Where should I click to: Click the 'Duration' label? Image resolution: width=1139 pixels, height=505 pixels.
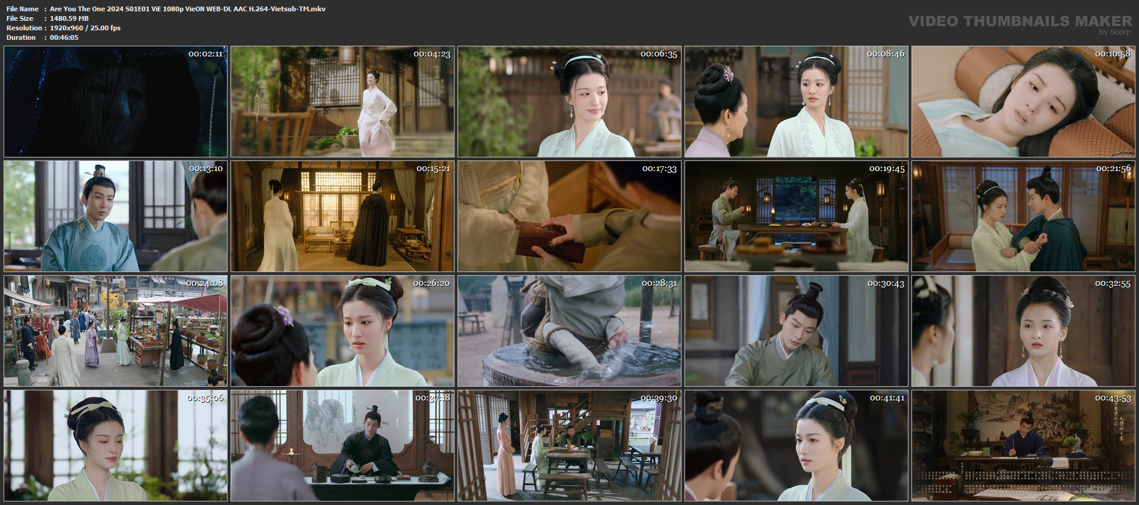pos(21,37)
